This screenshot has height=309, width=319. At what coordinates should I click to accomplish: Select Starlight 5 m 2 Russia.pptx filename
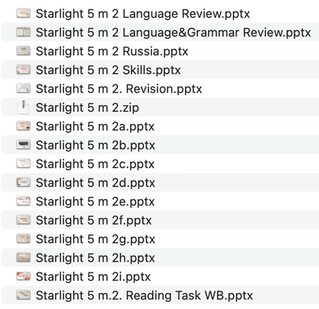coord(112,51)
